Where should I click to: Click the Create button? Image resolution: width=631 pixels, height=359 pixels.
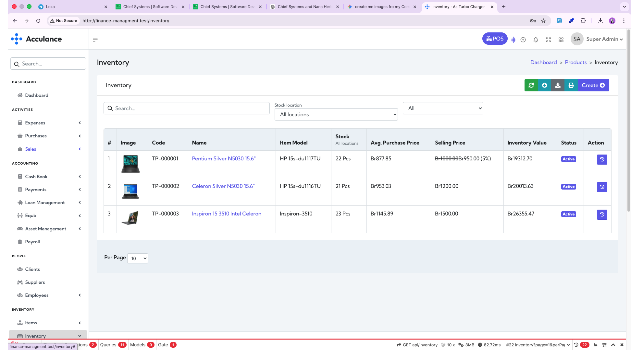tap(593, 85)
